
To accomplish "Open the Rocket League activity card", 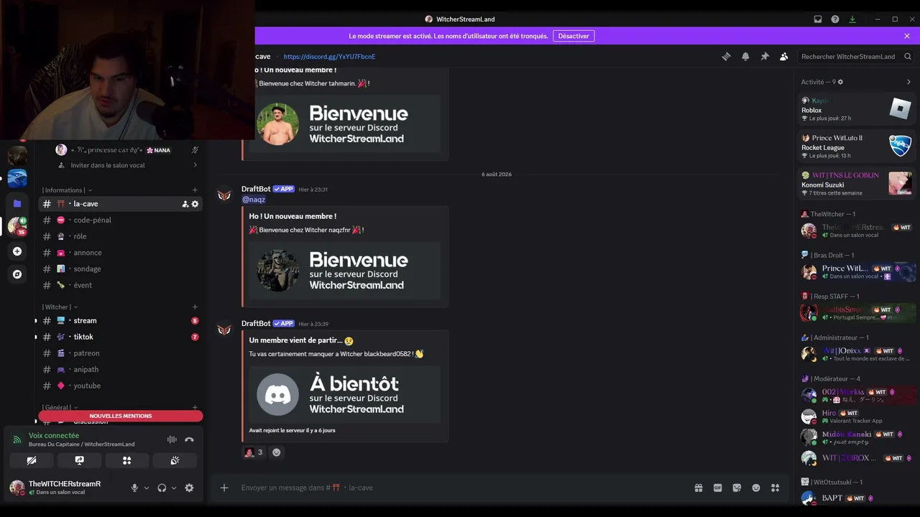I will 857,146.
